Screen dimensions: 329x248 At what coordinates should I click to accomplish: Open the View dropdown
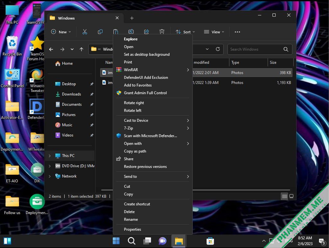(x=214, y=32)
